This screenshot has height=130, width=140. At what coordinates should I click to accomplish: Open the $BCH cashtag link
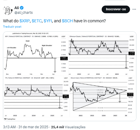pos(67,21)
